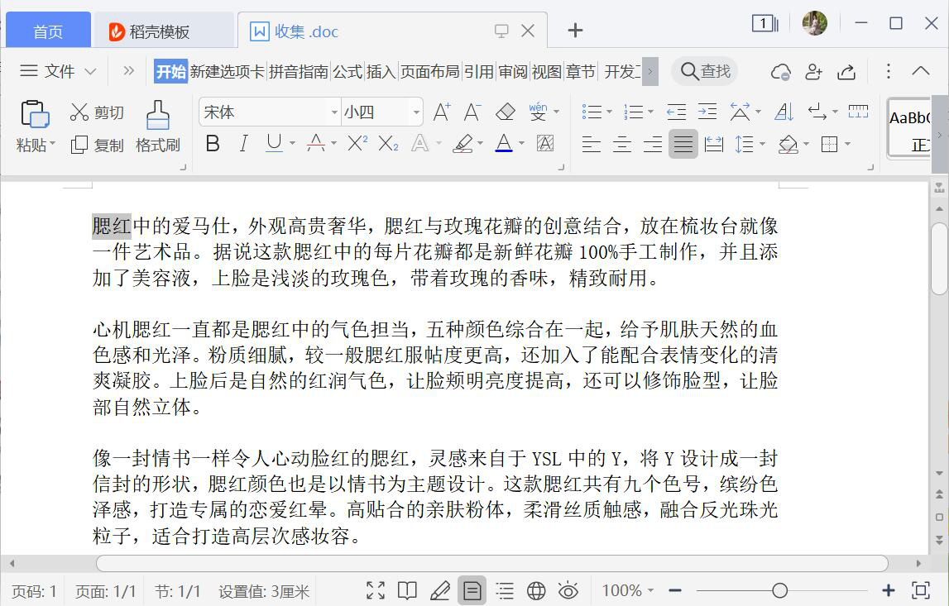Expand more quick access tools chevron
The height and width of the screenshot is (606, 949).
pyautogui.click(x=128, y=71)
